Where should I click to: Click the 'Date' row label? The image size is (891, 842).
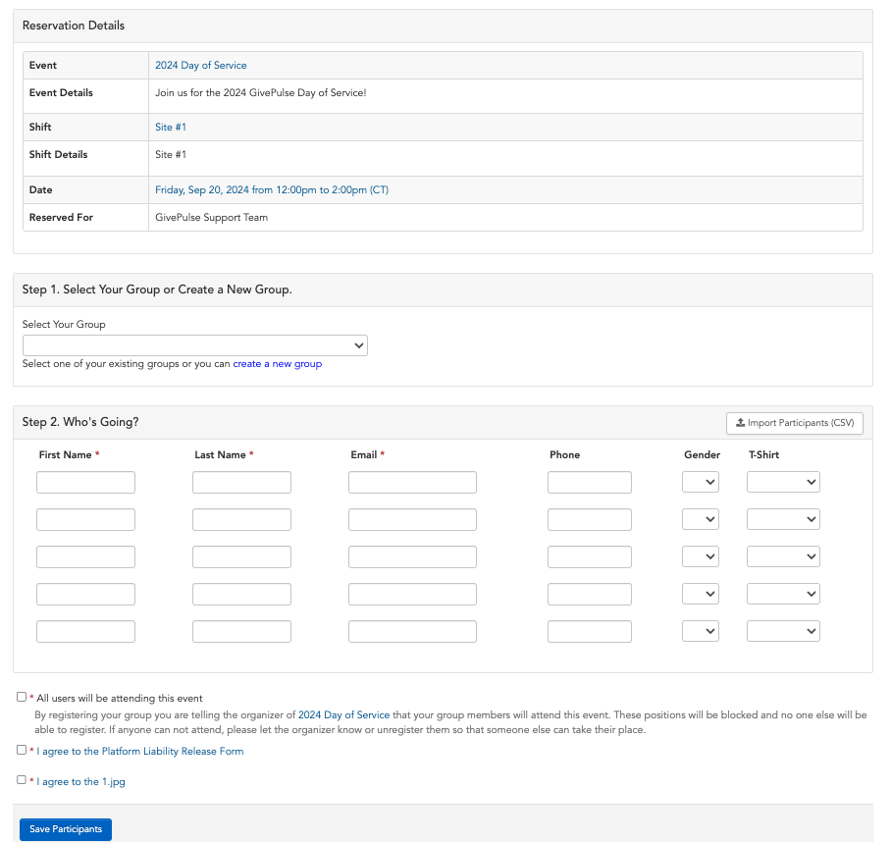tap(40, 189)
